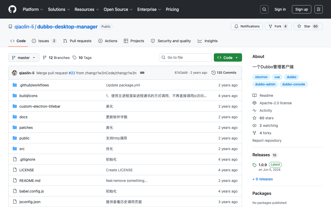Open the docs folder
This screenshot has width=331, height=207.
pos(23,117)
